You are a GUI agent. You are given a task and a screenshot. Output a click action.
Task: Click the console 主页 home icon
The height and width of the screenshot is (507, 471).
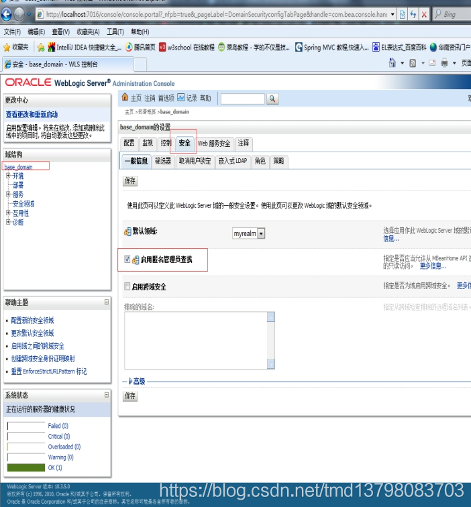(x=125, y=97)
